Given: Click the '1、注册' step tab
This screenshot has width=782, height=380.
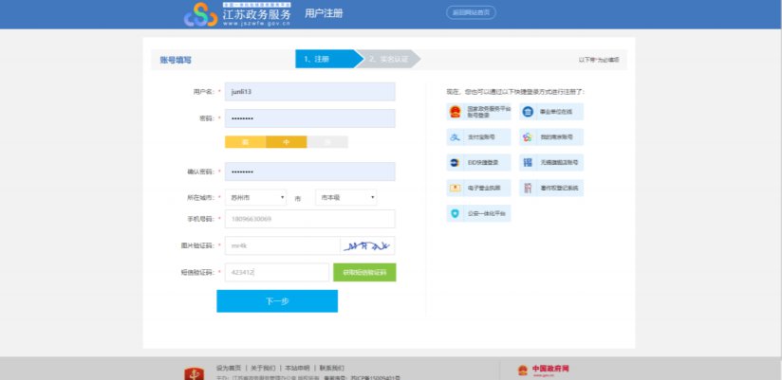Looking at the screenshot, I should click(325, 59).
